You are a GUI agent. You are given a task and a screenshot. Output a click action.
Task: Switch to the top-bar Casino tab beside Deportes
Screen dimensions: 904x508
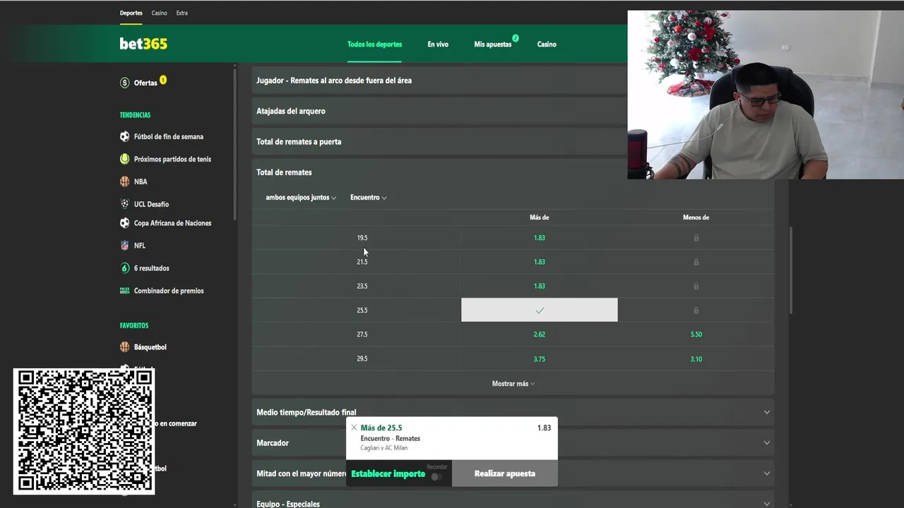tap(159, 13)
